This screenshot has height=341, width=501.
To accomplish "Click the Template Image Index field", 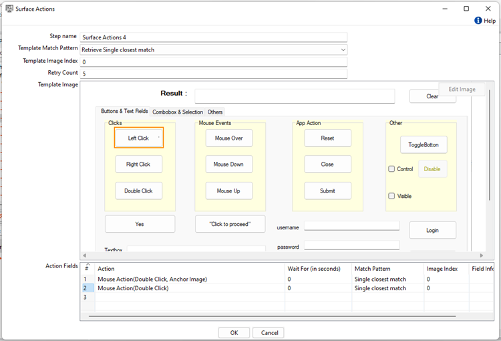I will point(214,62).
